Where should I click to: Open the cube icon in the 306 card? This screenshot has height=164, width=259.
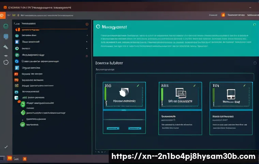point(123,92)
